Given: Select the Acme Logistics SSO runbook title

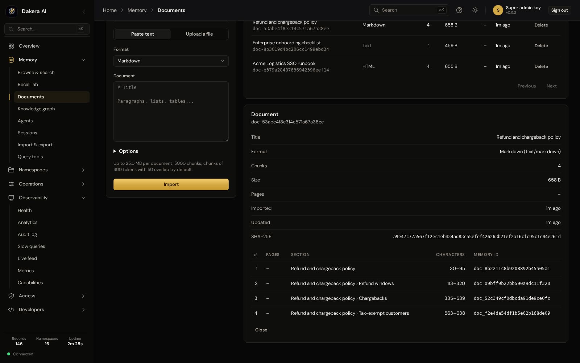Looking at the screenshot, I should coord(284,64).
